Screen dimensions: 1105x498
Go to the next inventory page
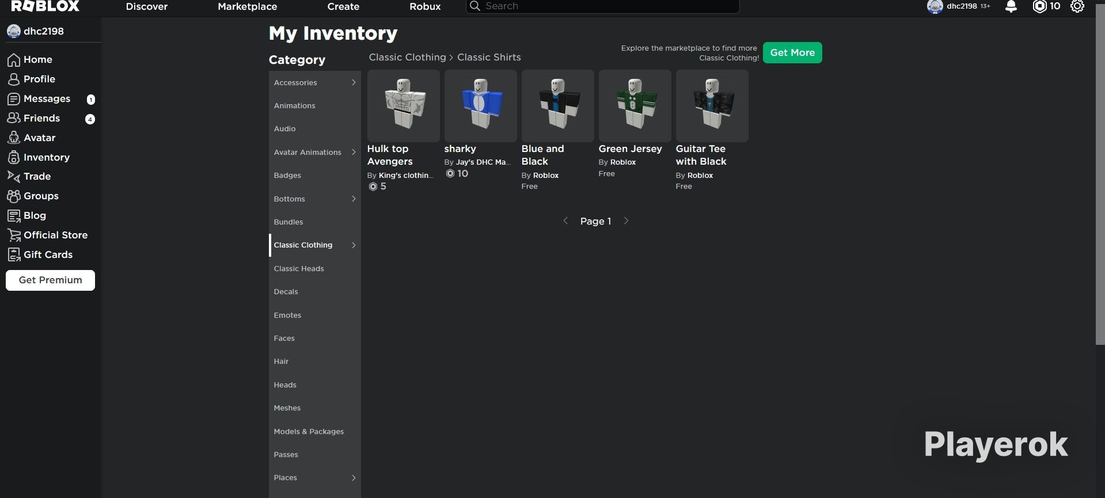tap(626, 221)
